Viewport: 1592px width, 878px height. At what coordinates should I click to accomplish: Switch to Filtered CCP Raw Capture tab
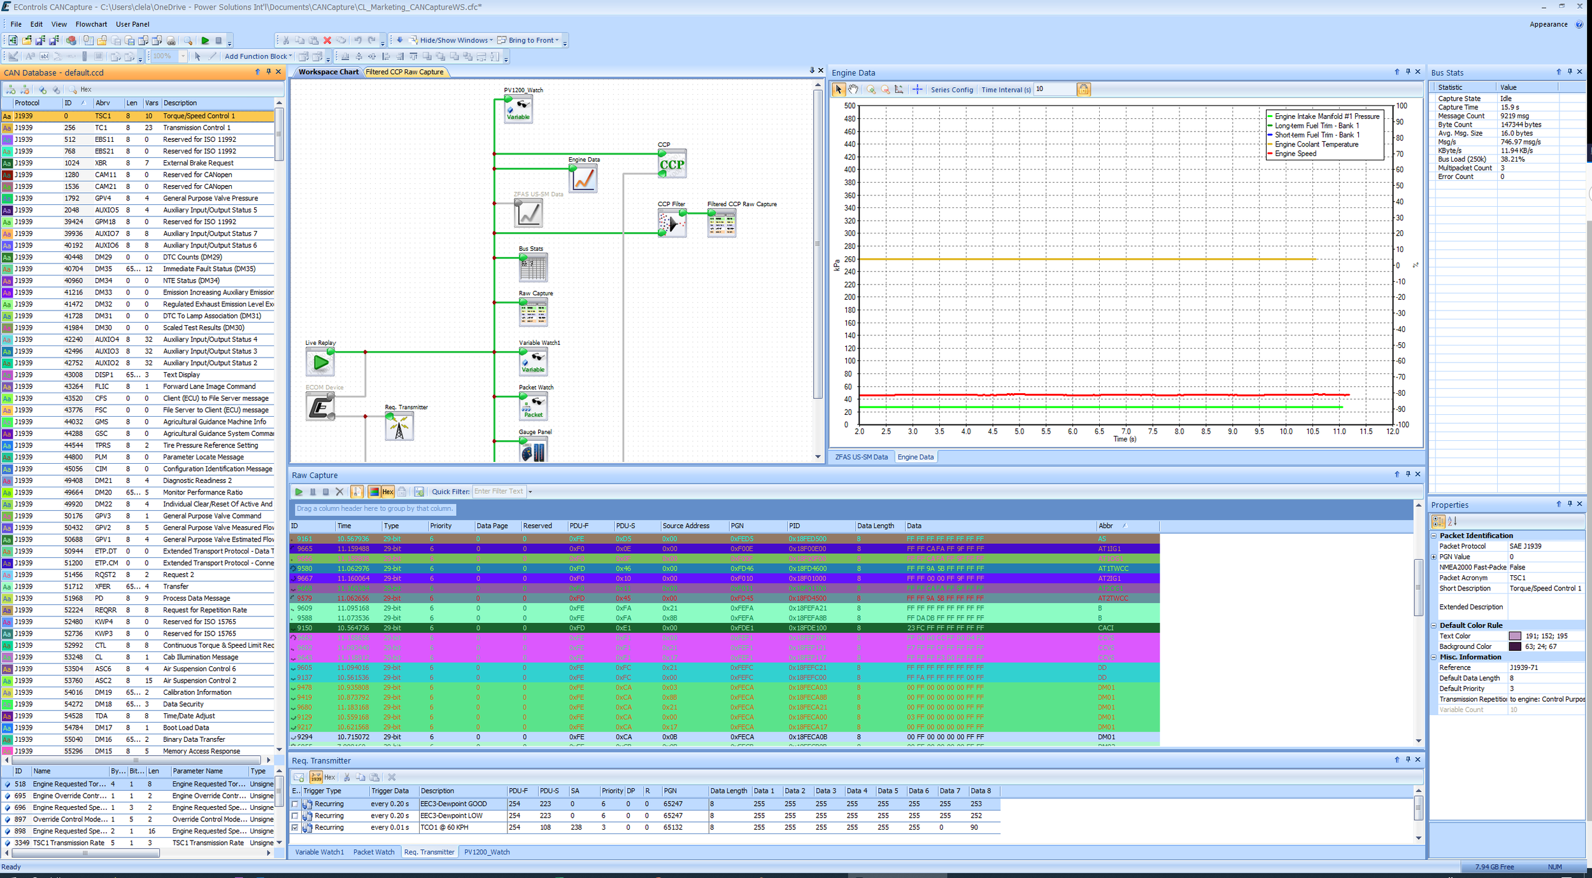tap(405, 72)
